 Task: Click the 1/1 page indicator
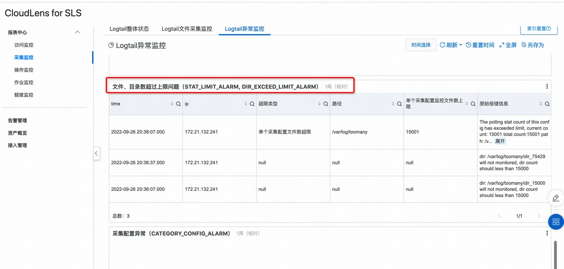click(519, 216)
